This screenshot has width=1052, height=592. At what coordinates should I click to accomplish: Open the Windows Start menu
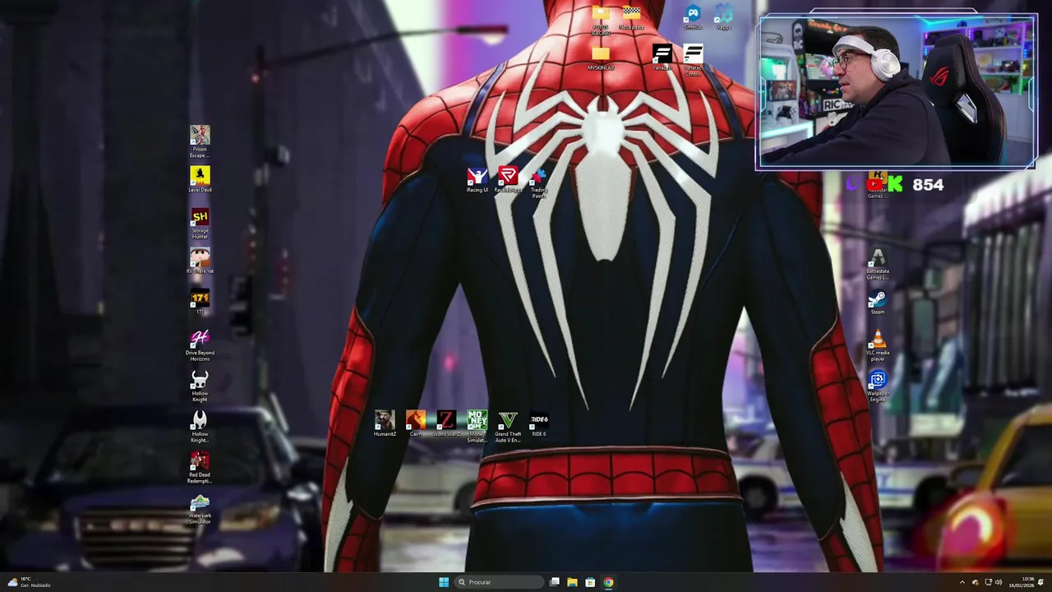(x=444, y=582)
